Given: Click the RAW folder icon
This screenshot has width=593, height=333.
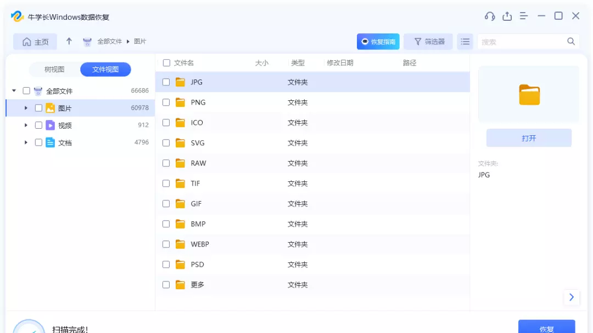Looking at the screenshot, I should click(x=181, y=163).
